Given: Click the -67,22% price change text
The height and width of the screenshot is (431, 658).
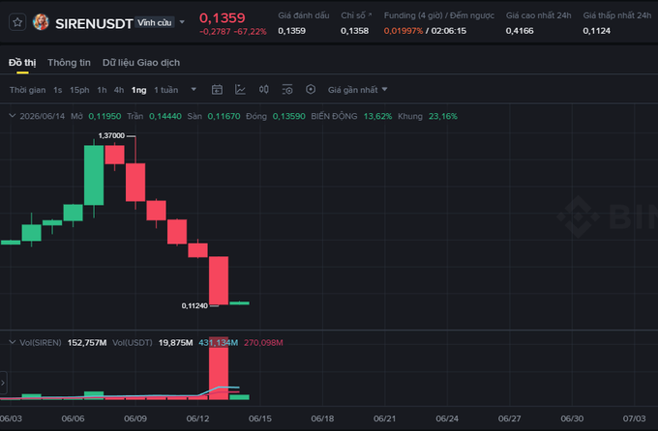Looking at the screenshot, I should [250, 32].
